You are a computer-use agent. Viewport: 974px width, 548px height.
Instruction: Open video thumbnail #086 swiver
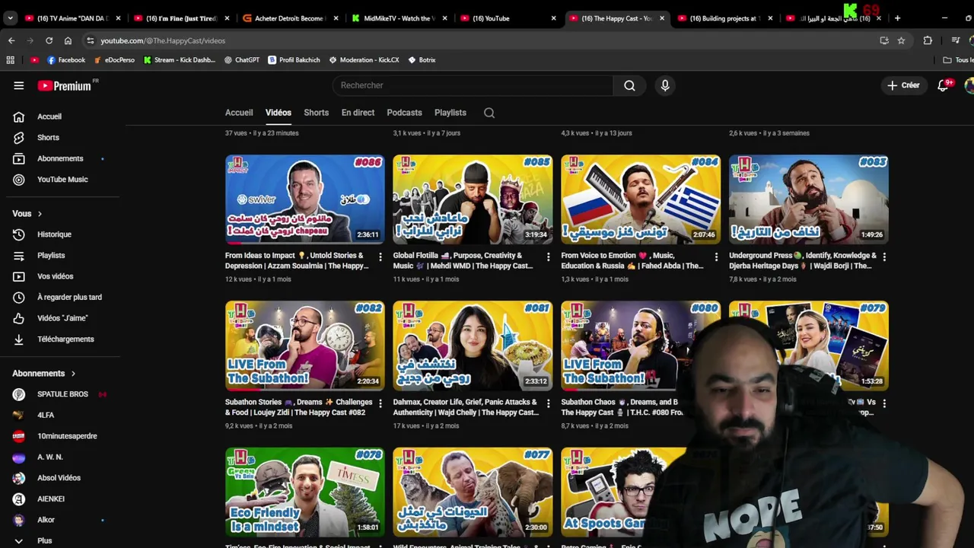pyautogui.click(x=305, y=199)
